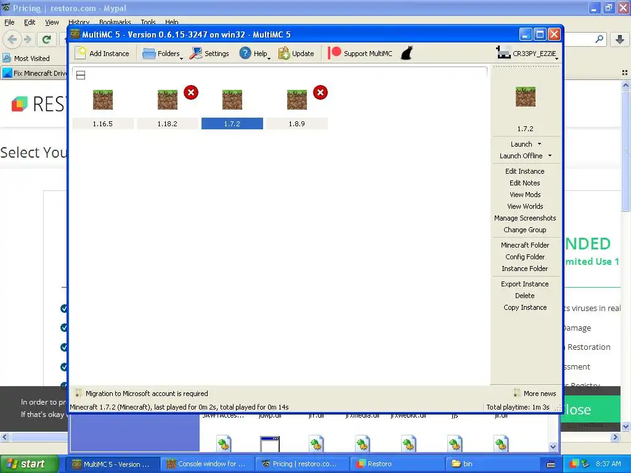The image size is (631, 473).
Task: Open the Config Folder
Action: pyautogui.click(x=525, y=256)
